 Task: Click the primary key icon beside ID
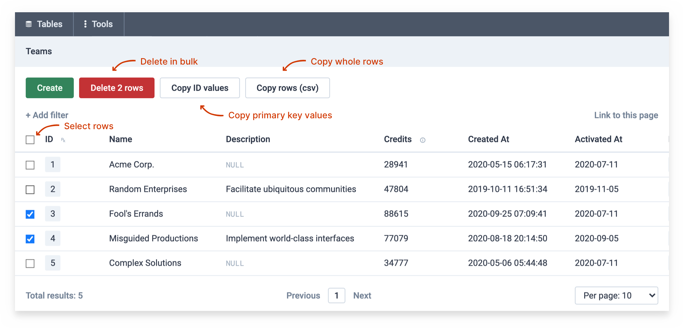pos(63,140)
